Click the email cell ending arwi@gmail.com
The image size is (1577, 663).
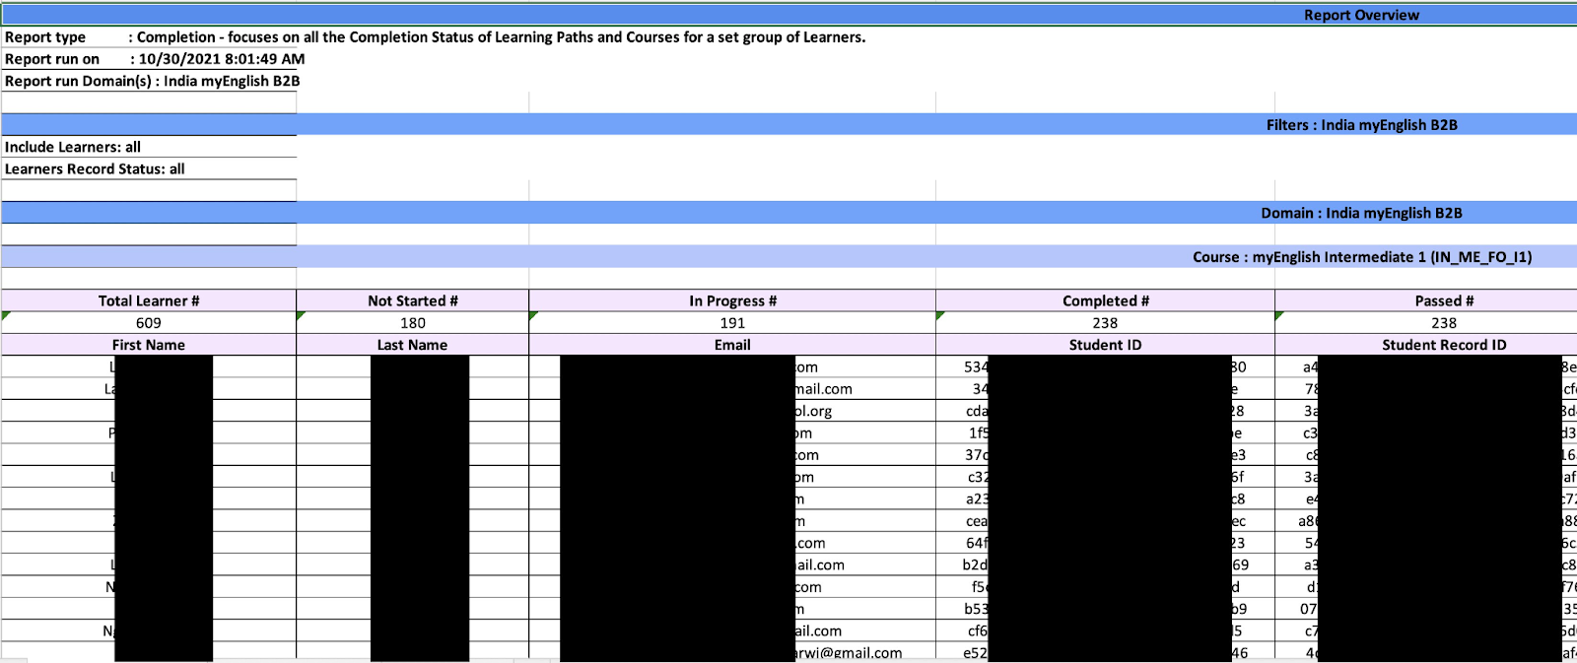click(x=732, y=652)
